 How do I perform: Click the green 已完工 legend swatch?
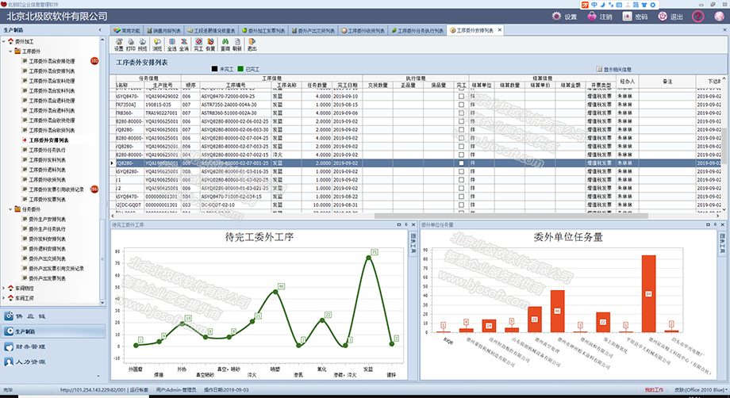240,69
